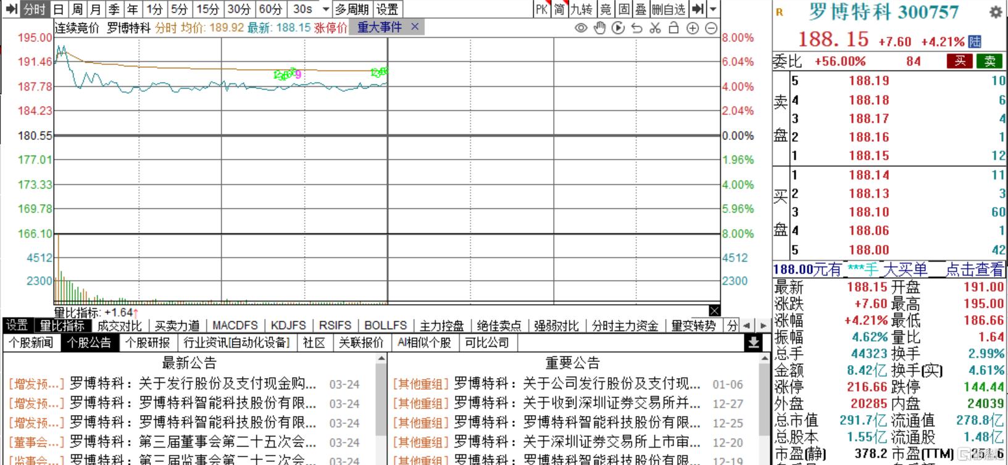Image resolution: width=1008 pixels, height=465 pixels.
Task: Toggle the PK comparison button
Action: pyautogui.click(x=541, y=9)
